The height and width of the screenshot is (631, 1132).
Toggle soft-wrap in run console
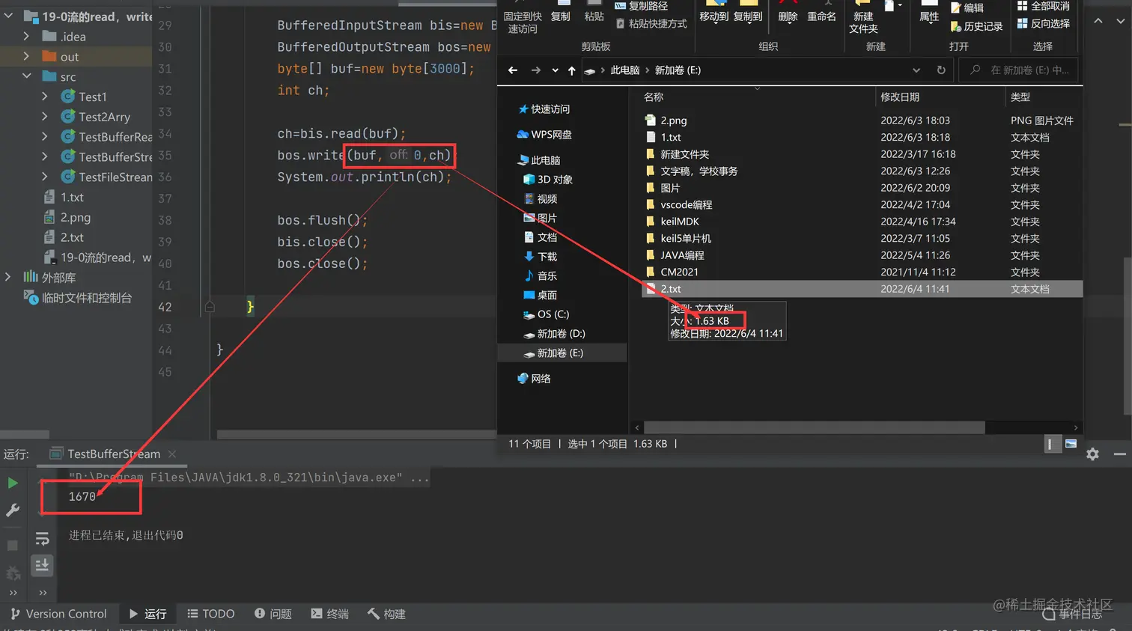click(42, 539)
